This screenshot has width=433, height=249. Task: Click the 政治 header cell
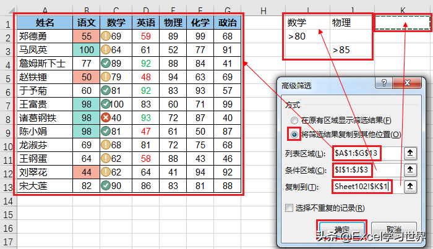(x=227, y=23)
